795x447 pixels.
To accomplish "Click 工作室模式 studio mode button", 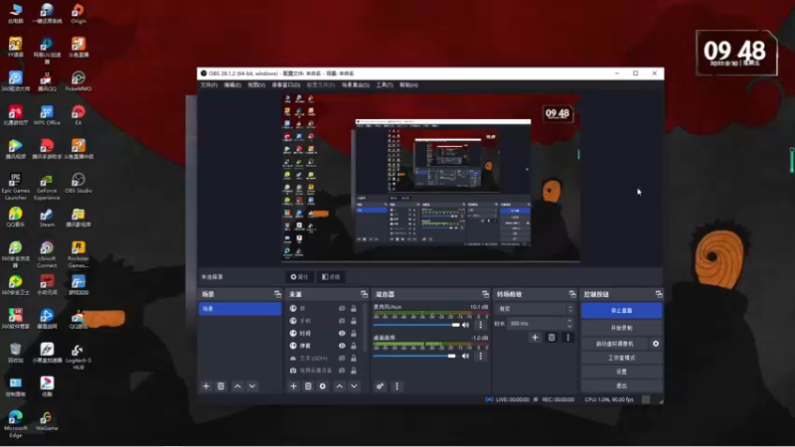I will tap(622, 358).
